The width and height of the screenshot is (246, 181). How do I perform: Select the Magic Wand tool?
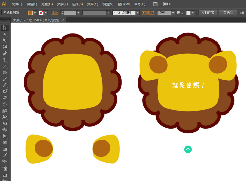click(5, 40)
